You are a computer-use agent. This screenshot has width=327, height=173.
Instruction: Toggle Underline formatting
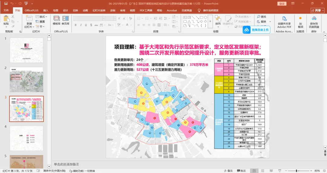(86, 25)
